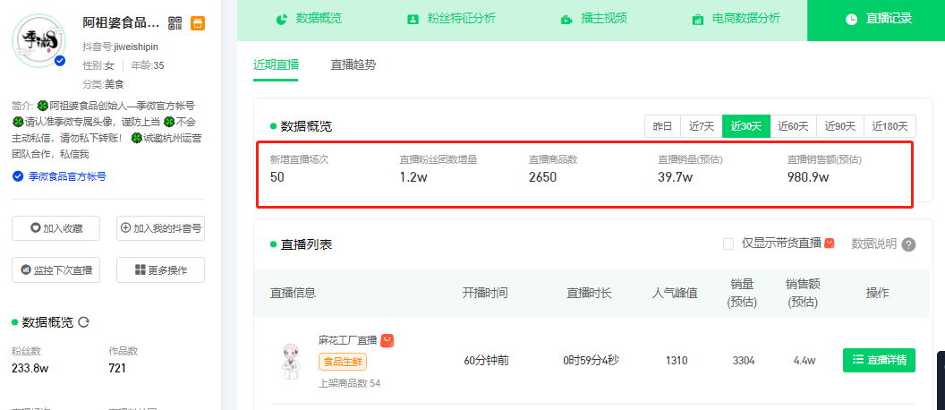Image resolution: width=945 pixels, height=410 pixels.
Task: Select the 近30天 time range
Action: (x=746, y=126)
